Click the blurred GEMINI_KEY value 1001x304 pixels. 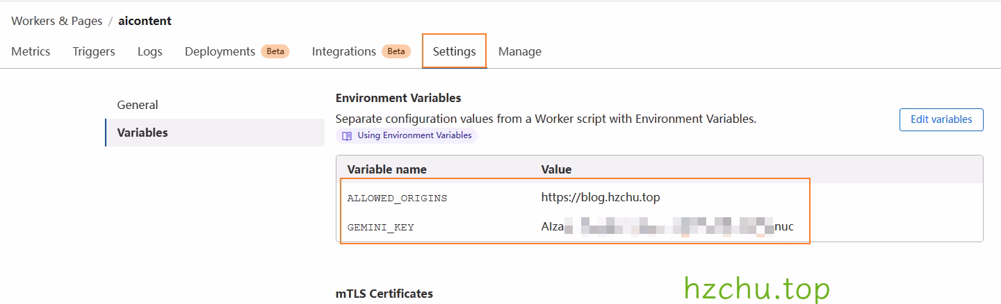[667, 226]
